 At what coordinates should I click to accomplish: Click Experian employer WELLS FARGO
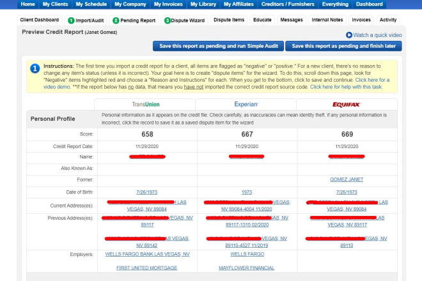(247, 254)
